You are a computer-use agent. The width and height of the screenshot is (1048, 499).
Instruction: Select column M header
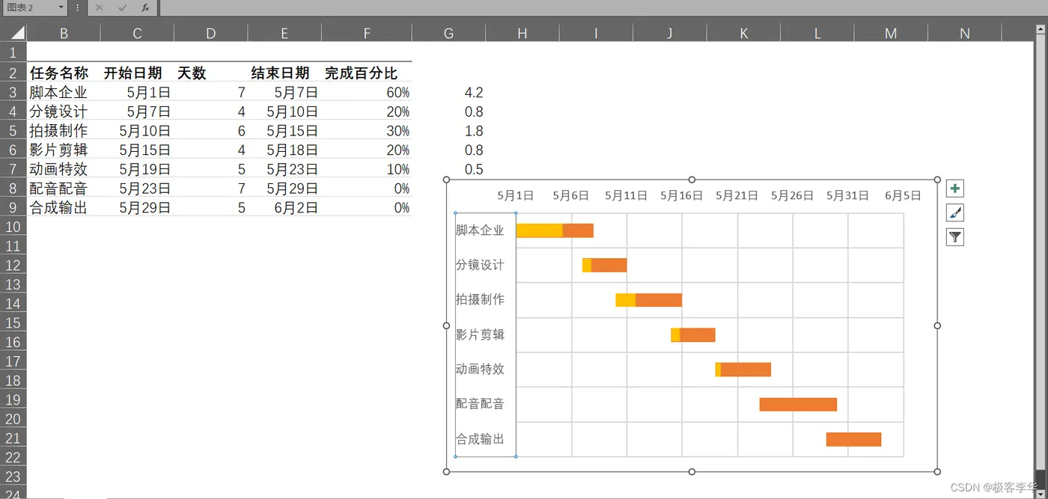point(891,33)
